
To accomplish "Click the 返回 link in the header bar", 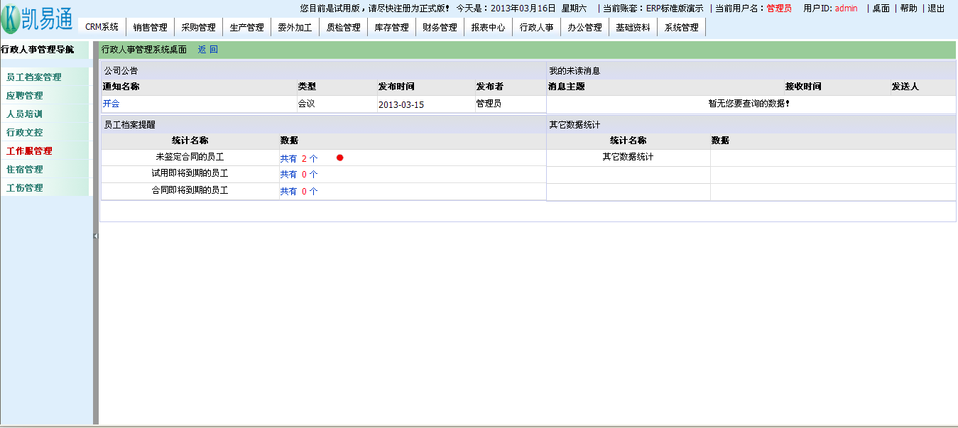I will [207, 50].
